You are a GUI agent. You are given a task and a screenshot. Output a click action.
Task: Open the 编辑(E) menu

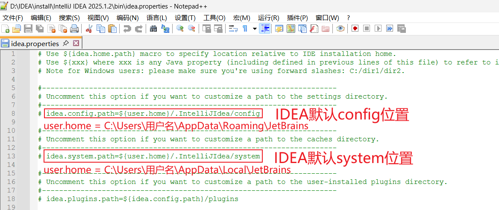(41, 18)
